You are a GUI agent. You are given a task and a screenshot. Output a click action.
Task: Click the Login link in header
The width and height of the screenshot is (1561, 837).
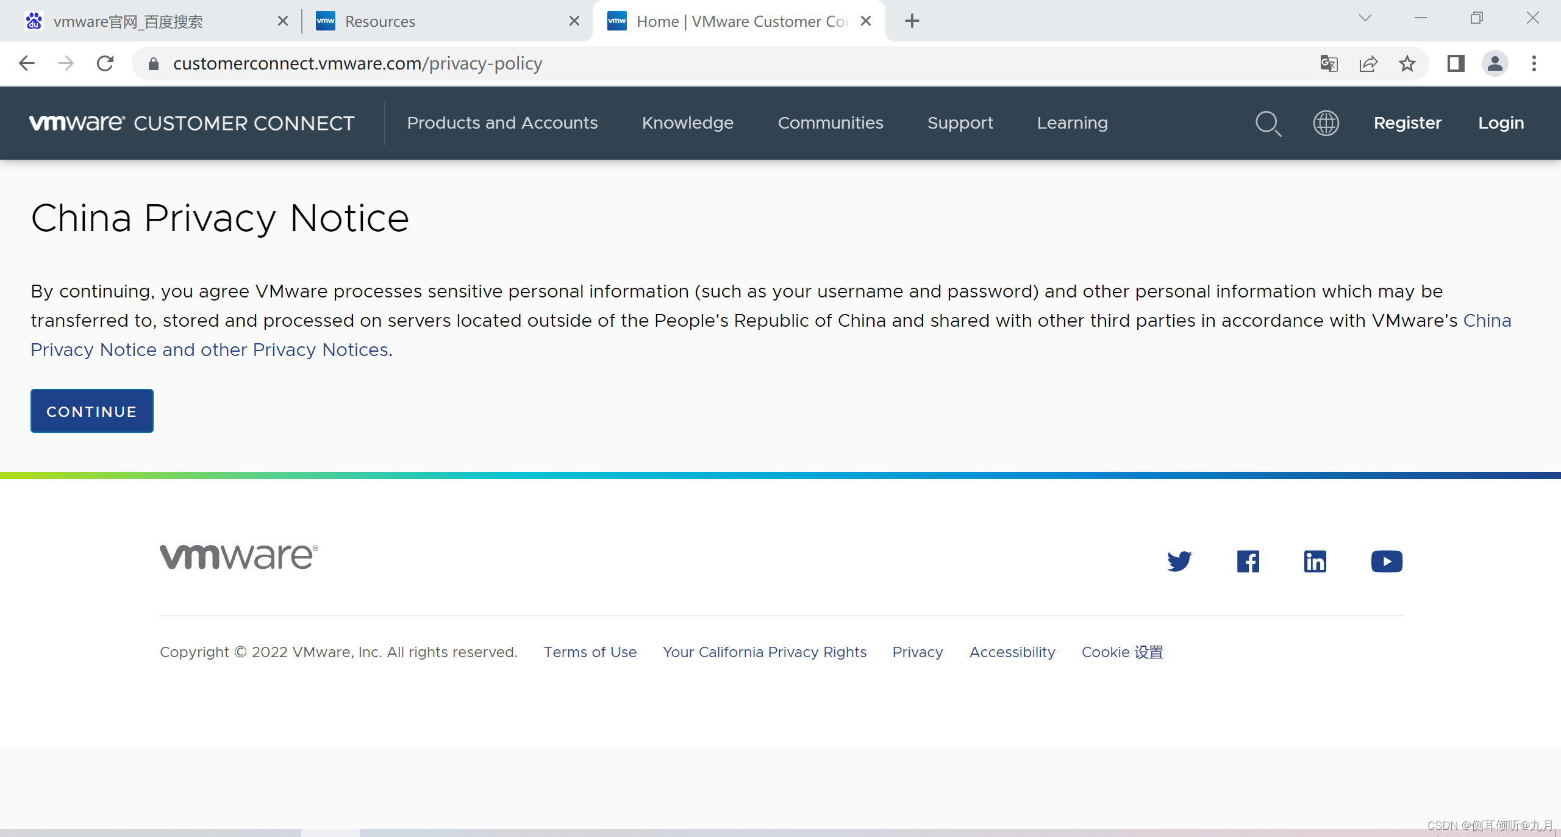coord(1501,123)
